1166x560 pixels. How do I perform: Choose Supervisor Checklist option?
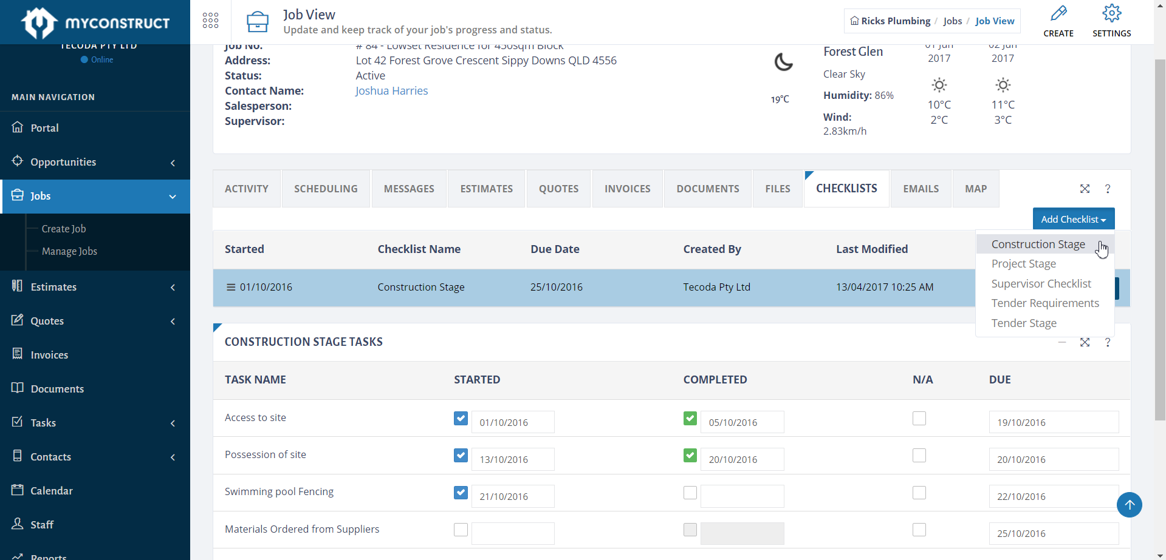pyautogui.click(x=1045, y=283)
